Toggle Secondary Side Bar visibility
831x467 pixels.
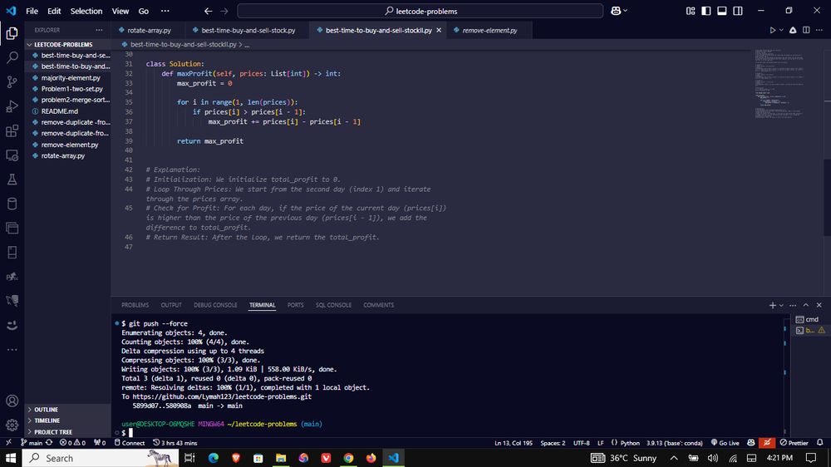click(738, 11)
